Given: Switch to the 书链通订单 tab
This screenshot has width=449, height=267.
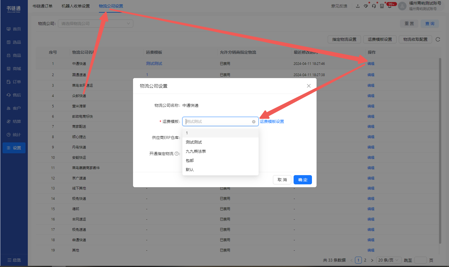Looking at the screenshot, I should (x=42, y=6).
